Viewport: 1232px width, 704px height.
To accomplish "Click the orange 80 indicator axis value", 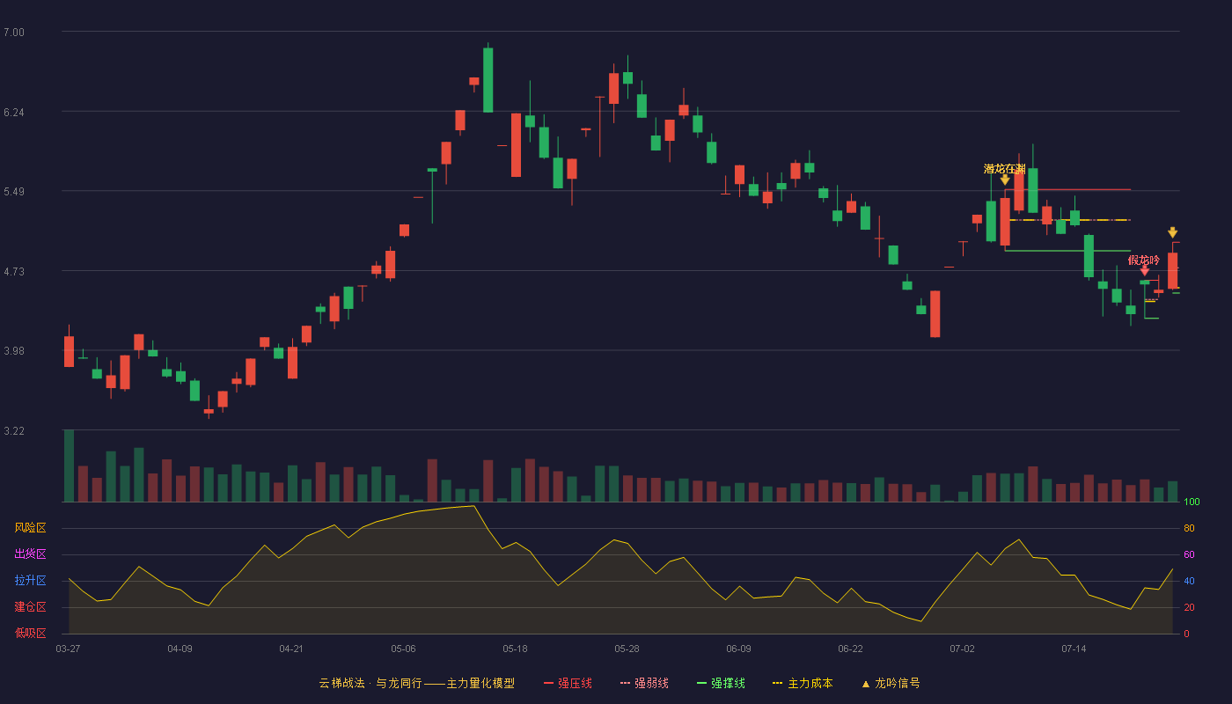I will 1189,528.
